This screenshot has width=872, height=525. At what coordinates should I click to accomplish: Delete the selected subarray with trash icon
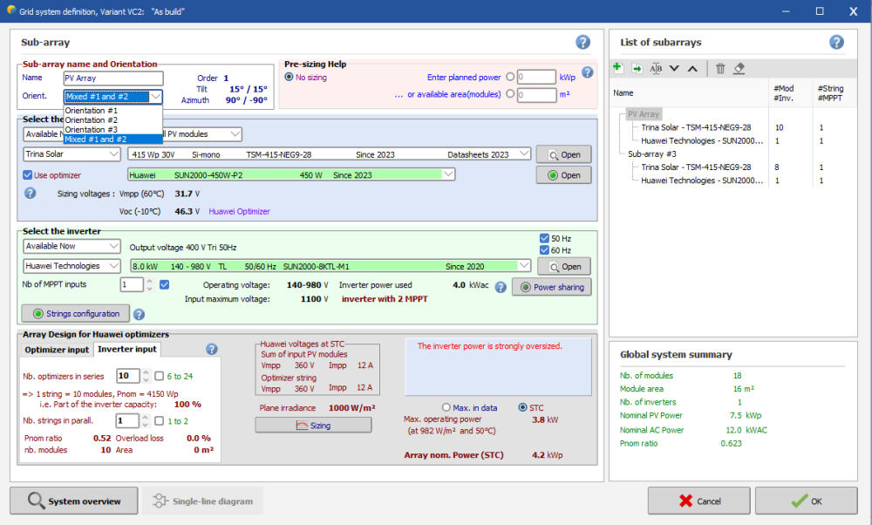(720, 68)
